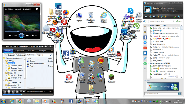Open the YouTube shortcut icon
The width and height of the screenshot is (185, 104).
coord(118,54)
